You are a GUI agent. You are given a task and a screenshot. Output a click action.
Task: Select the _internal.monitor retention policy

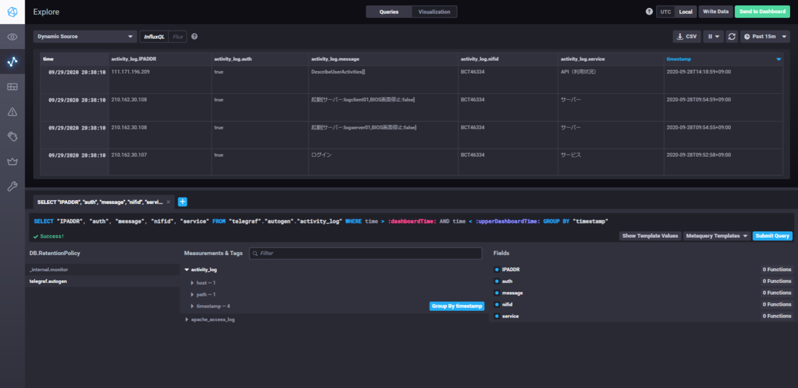point(49,270)
